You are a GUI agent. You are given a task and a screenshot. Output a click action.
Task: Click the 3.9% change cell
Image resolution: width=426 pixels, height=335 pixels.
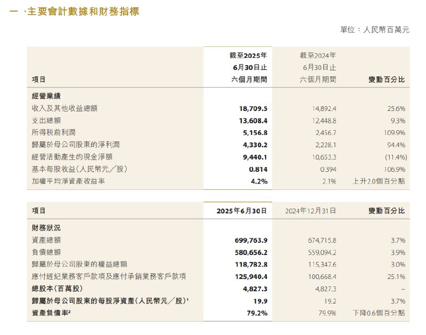[398, 252]
